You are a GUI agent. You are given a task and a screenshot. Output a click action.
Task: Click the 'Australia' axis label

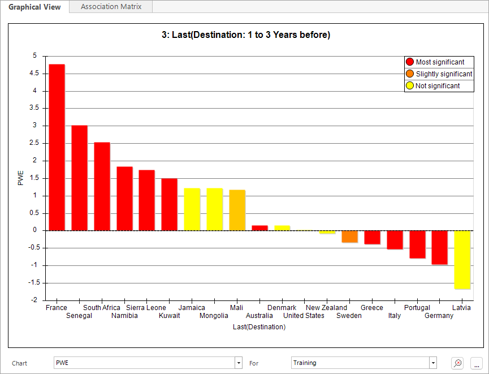tap(259, 316)
